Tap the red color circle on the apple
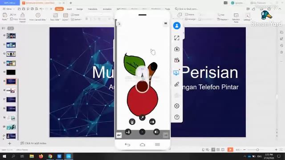 coord(142,86)
